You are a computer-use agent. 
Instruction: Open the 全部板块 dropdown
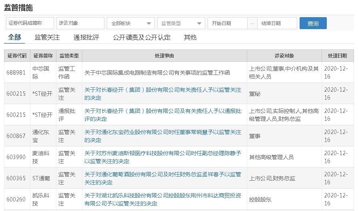tap(131, 24)
